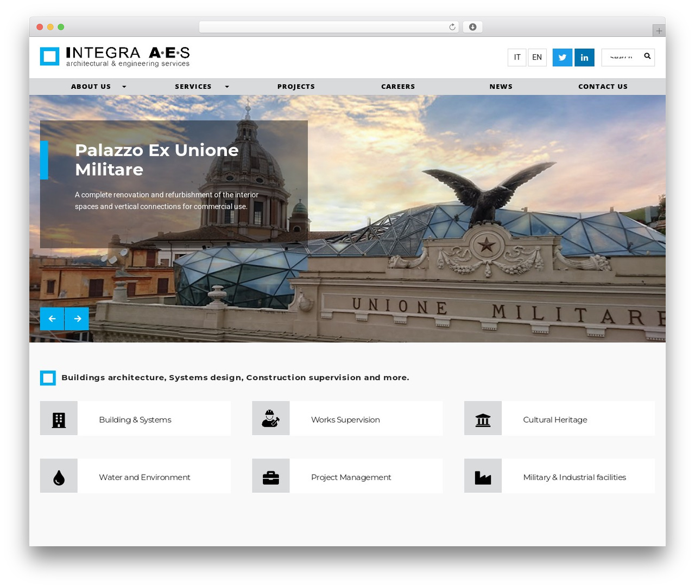Open a new browser tab with plus

coord(659,30)
